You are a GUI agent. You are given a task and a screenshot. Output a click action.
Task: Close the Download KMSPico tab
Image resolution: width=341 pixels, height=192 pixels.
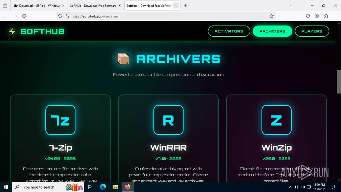[x=63, y=5]
